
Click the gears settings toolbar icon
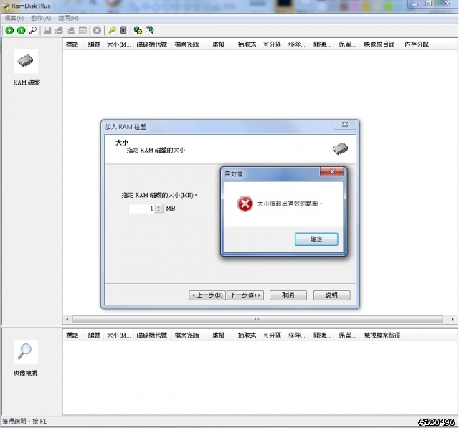tap(138, 30)
